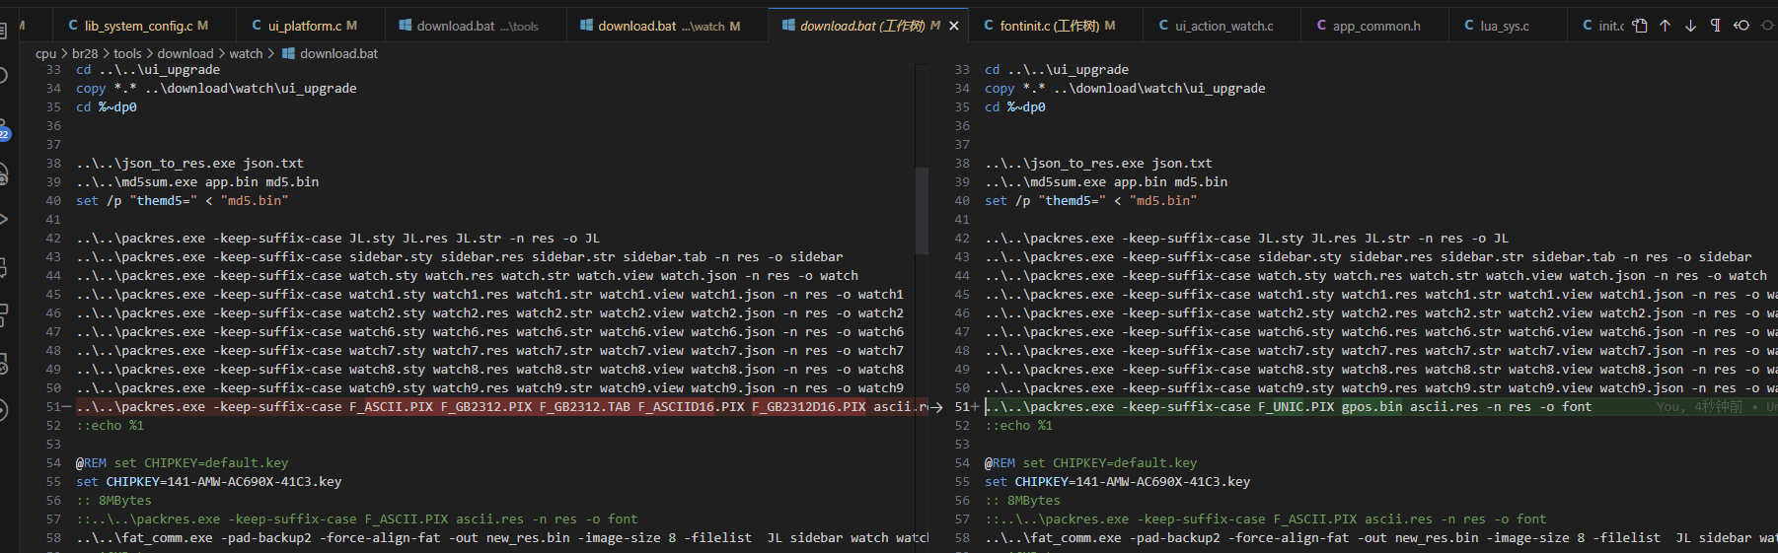Viewport: 1778px width, 553px height.
Task: Click F_GB2312.TAB in left pane line 51
Action: pos(584,406)
